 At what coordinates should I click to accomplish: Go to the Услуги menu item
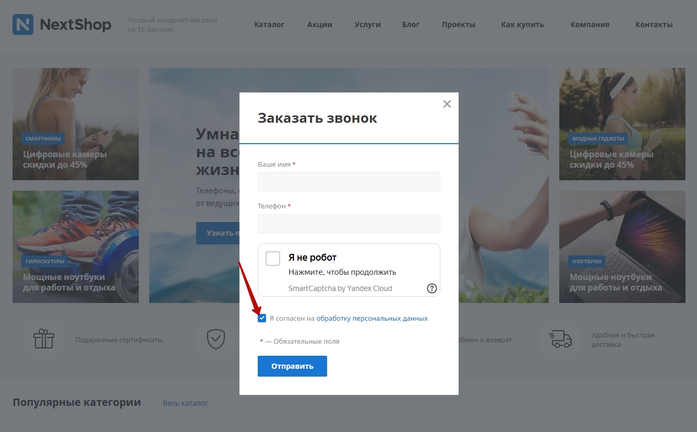(368, 25)
